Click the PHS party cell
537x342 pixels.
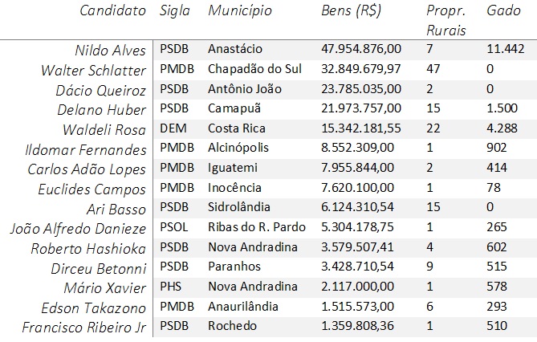point(170,286)
